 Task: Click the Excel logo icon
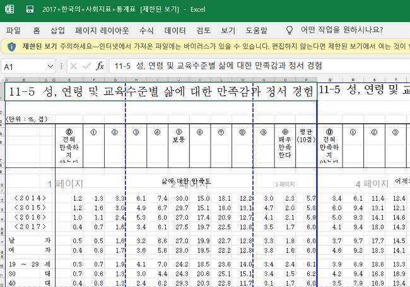point(9,10)
